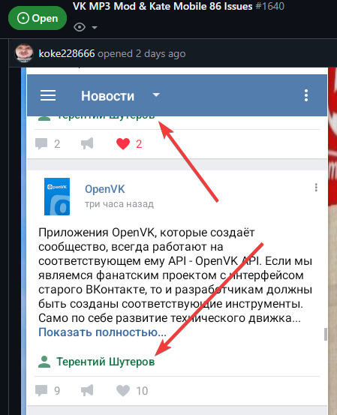
Task: Open koke228666 user profile link
Action: (x=67, y=54)
